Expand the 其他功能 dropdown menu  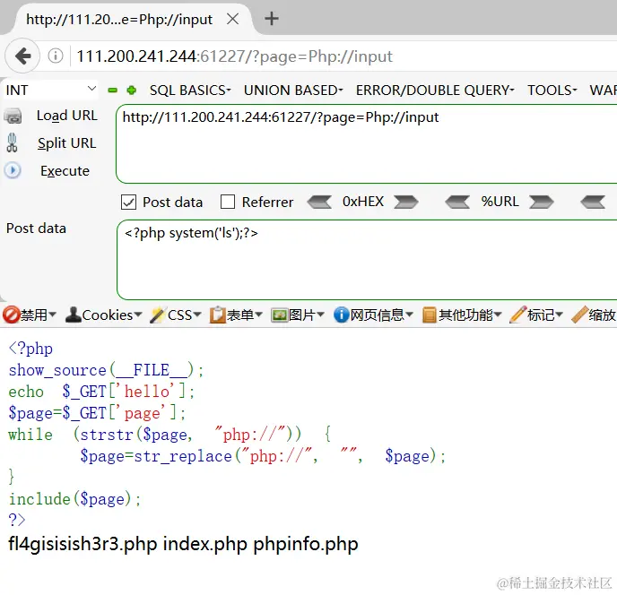point(498,315)
